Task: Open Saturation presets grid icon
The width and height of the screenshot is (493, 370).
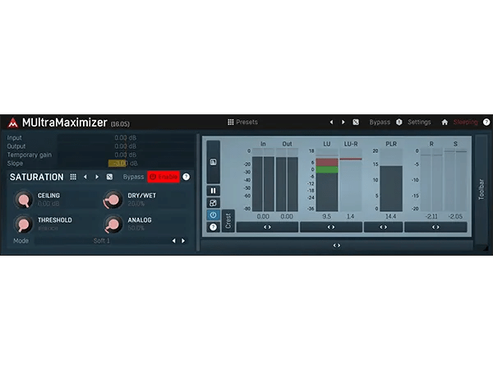Action: [x=73, y=177]
